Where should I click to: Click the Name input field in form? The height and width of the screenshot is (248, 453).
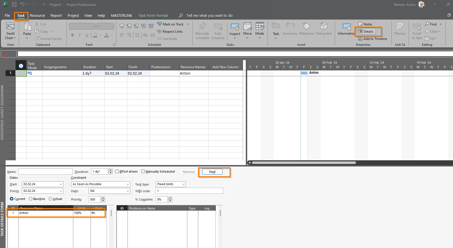[46, 171]
